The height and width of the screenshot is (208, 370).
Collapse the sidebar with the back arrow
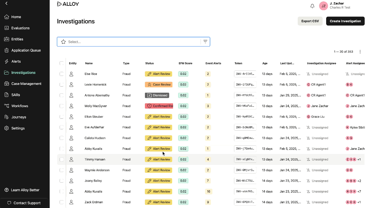(x=7, y=3)
